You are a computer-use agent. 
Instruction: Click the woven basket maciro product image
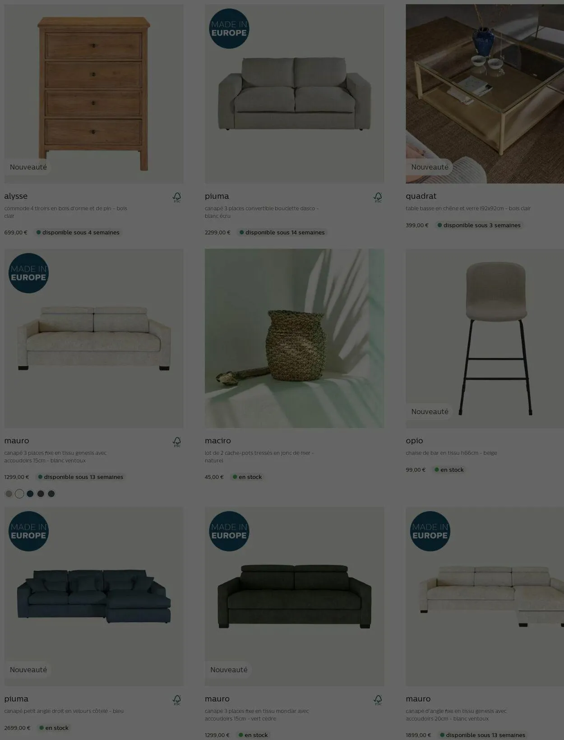pyautogui.click(x=295, y=338)
